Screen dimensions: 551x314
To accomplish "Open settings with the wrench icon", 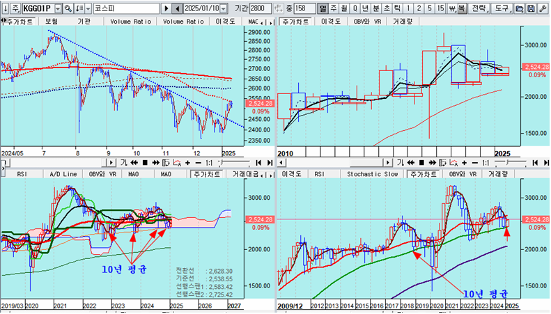I will 543,8.
